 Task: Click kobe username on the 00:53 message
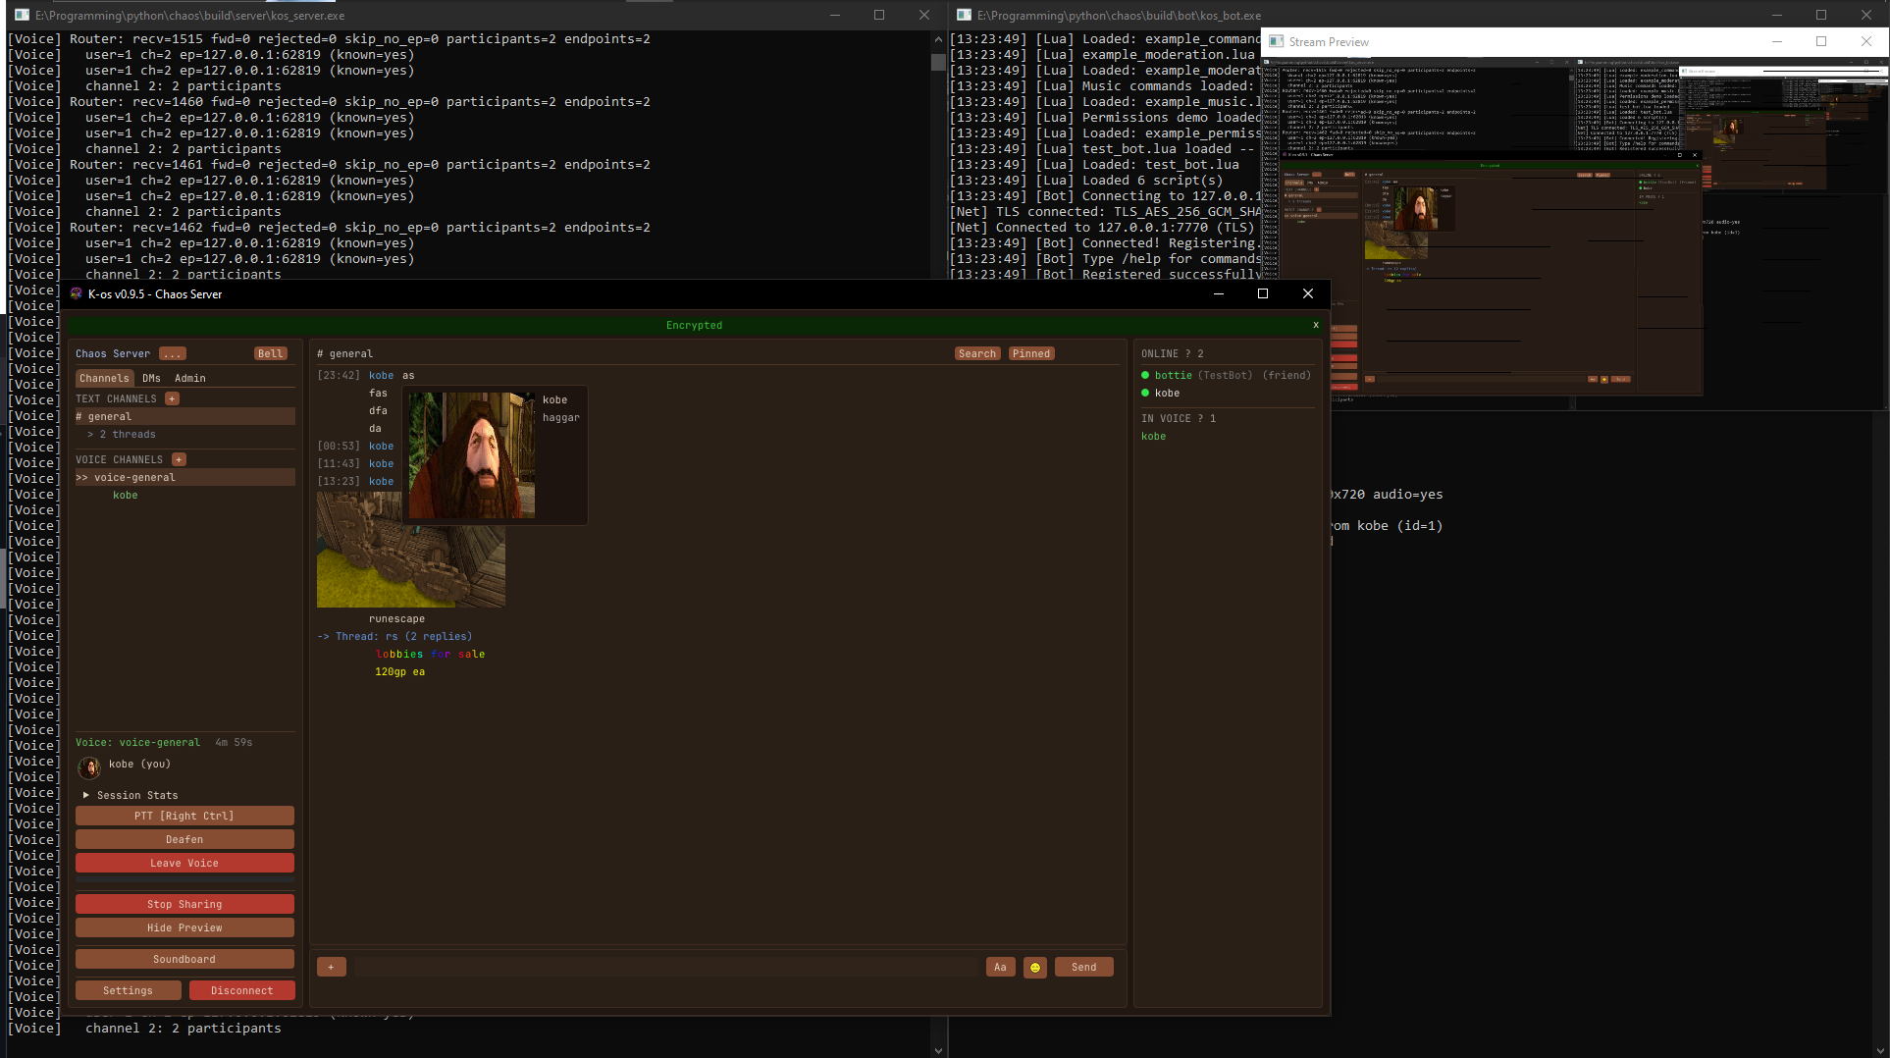point(382,447)
